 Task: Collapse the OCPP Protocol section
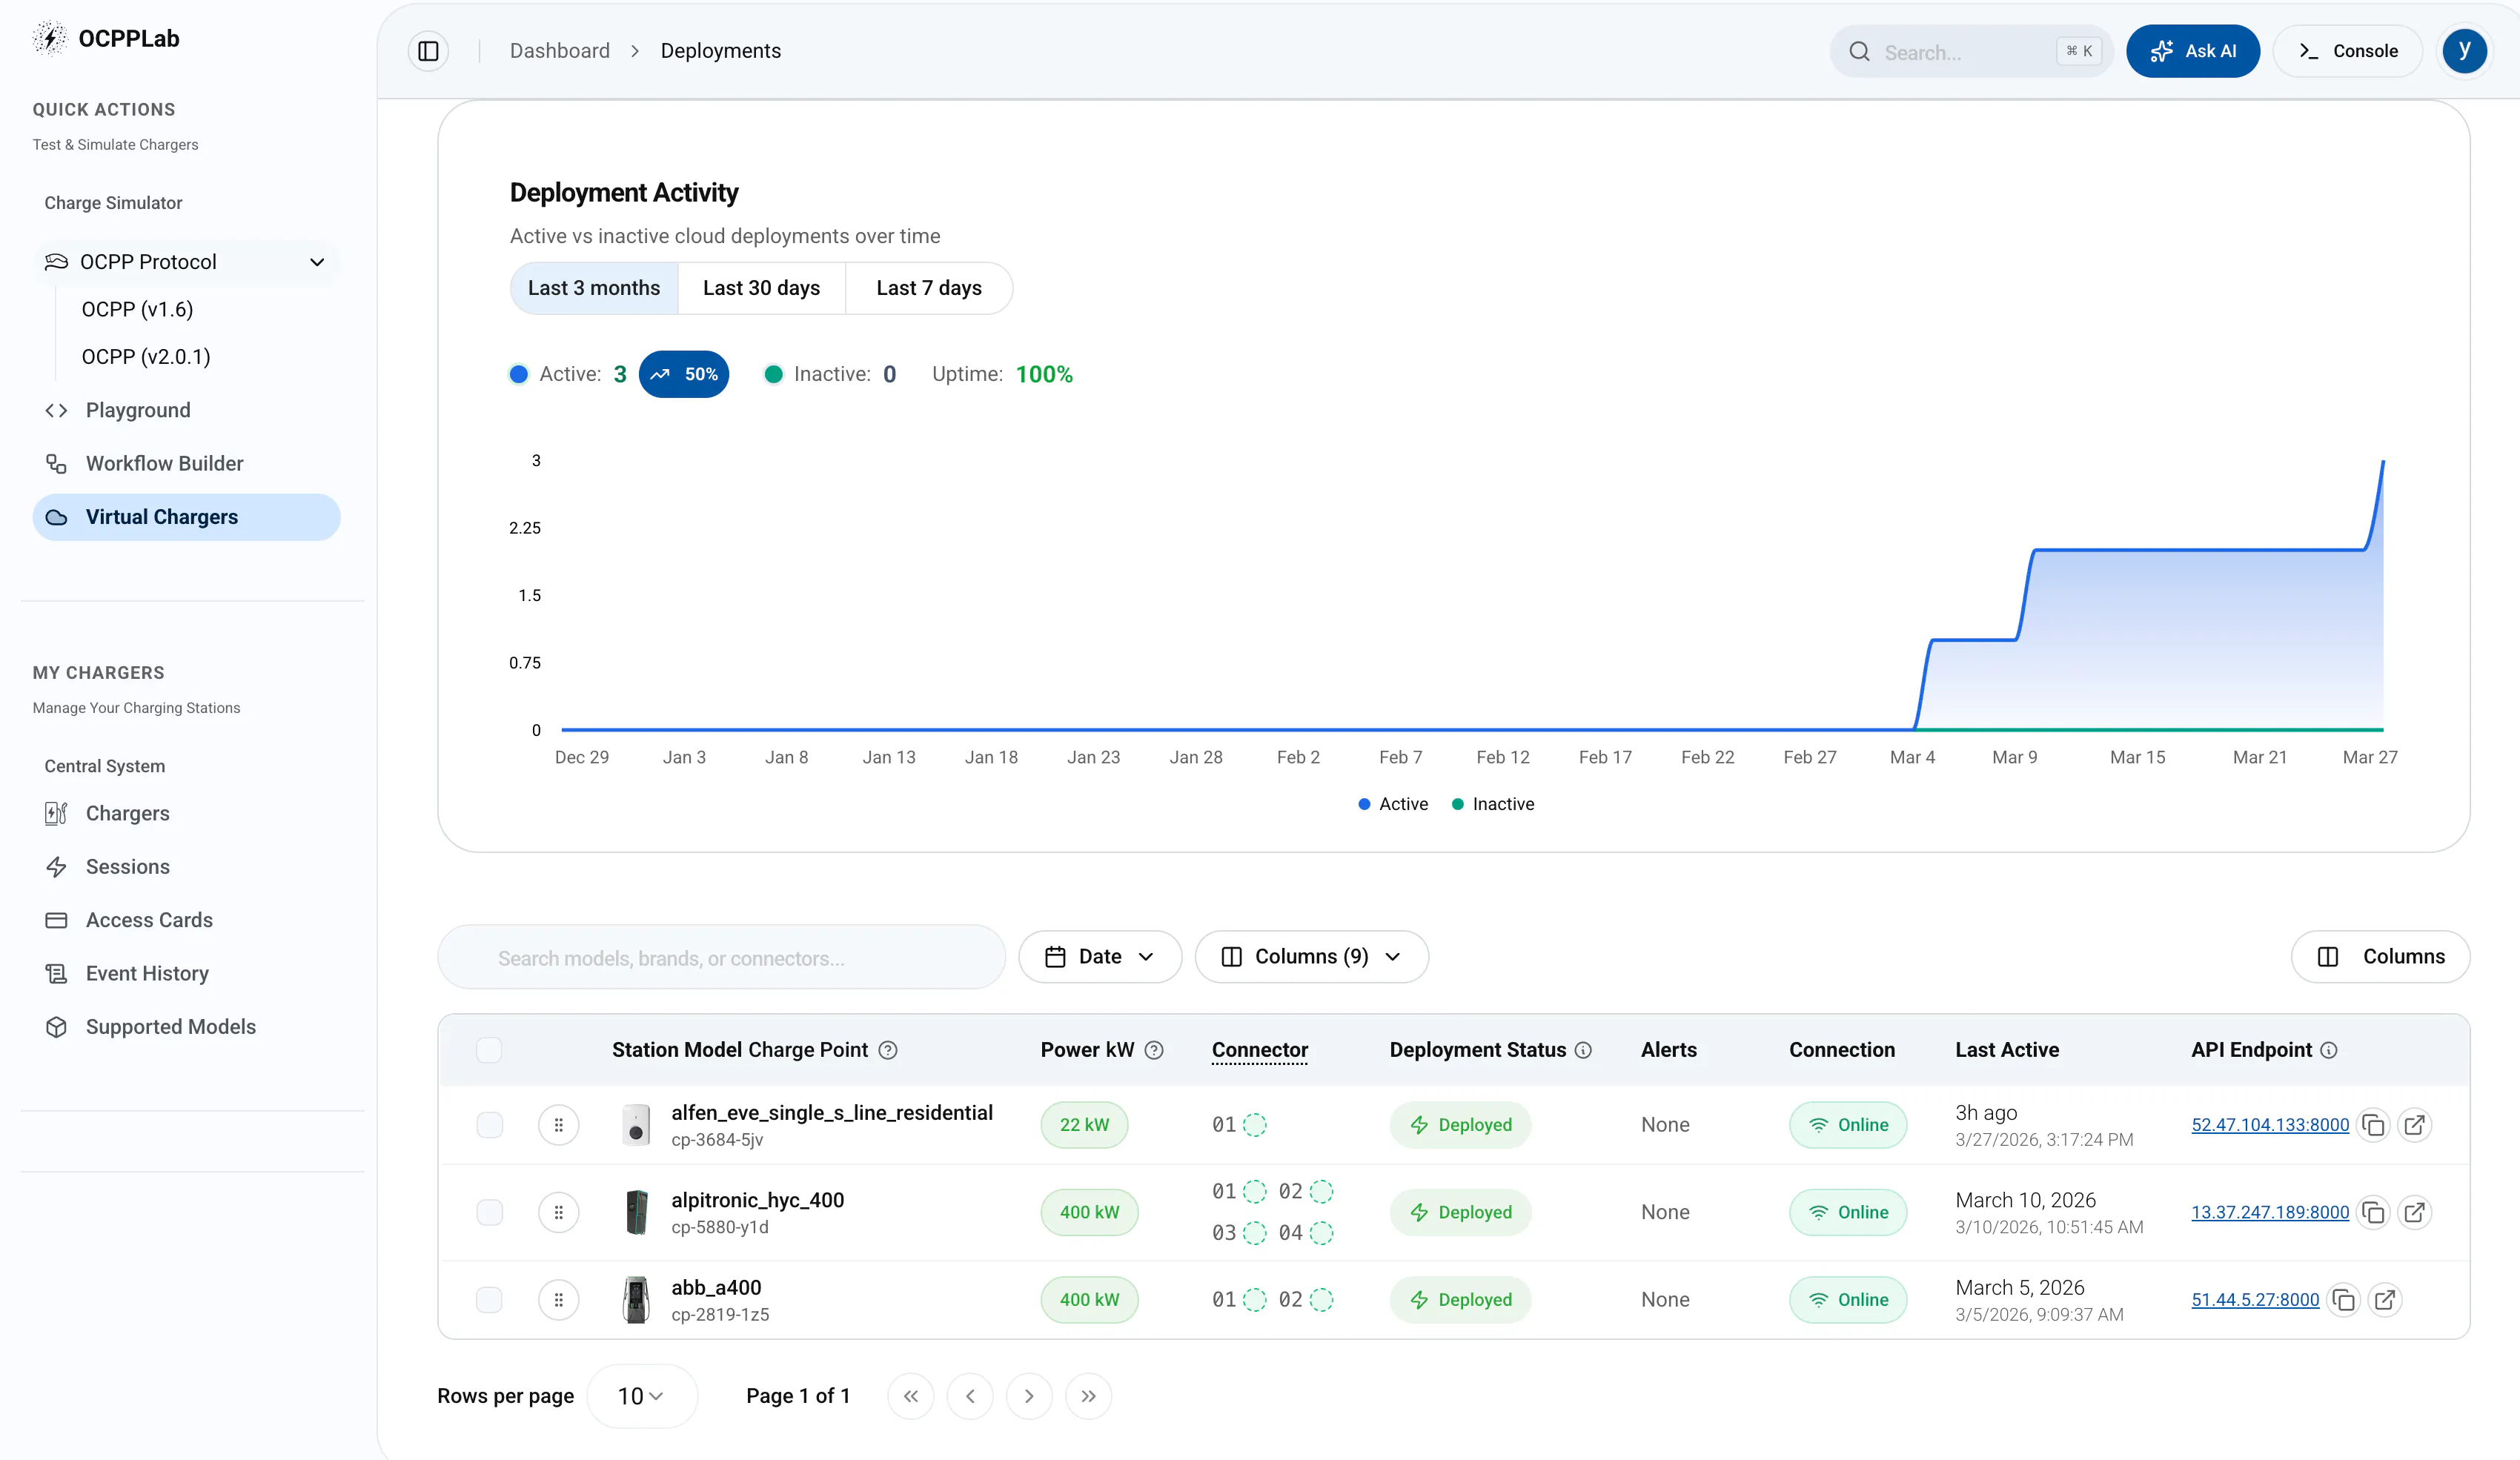click(186, 262)
